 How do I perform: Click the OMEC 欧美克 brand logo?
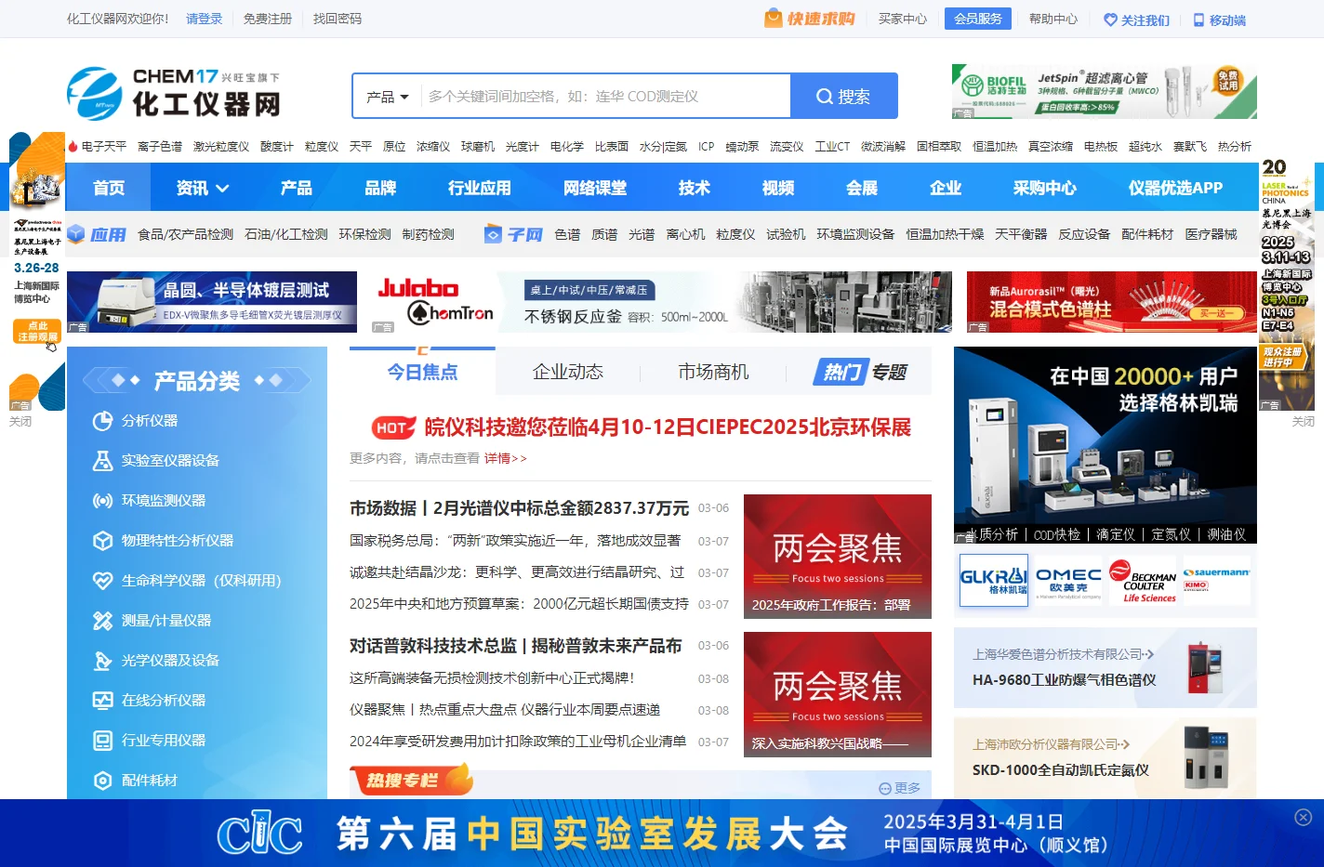point(1068,581)
